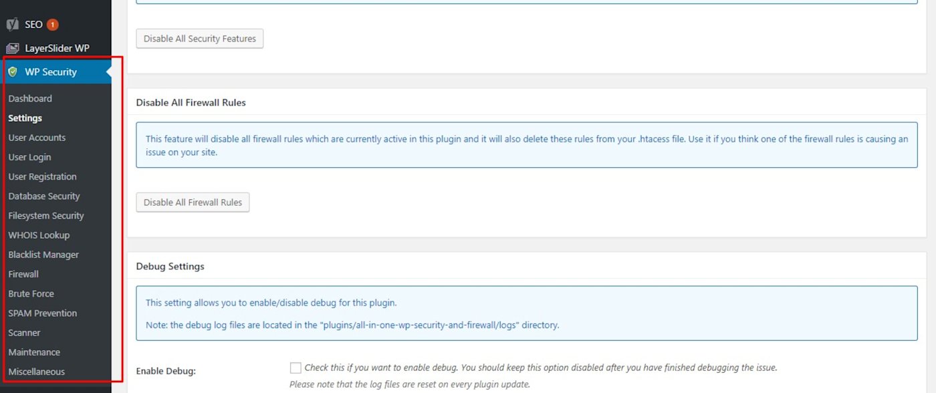Click the SEO notification badge
Screen dimensions: 936x393
(53, 25)
